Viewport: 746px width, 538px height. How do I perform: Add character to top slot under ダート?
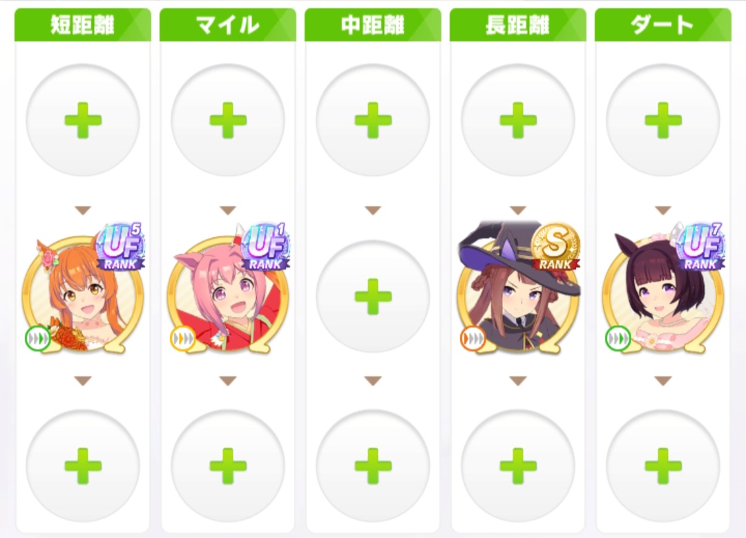pyautogui.click(x=662, y=120)
